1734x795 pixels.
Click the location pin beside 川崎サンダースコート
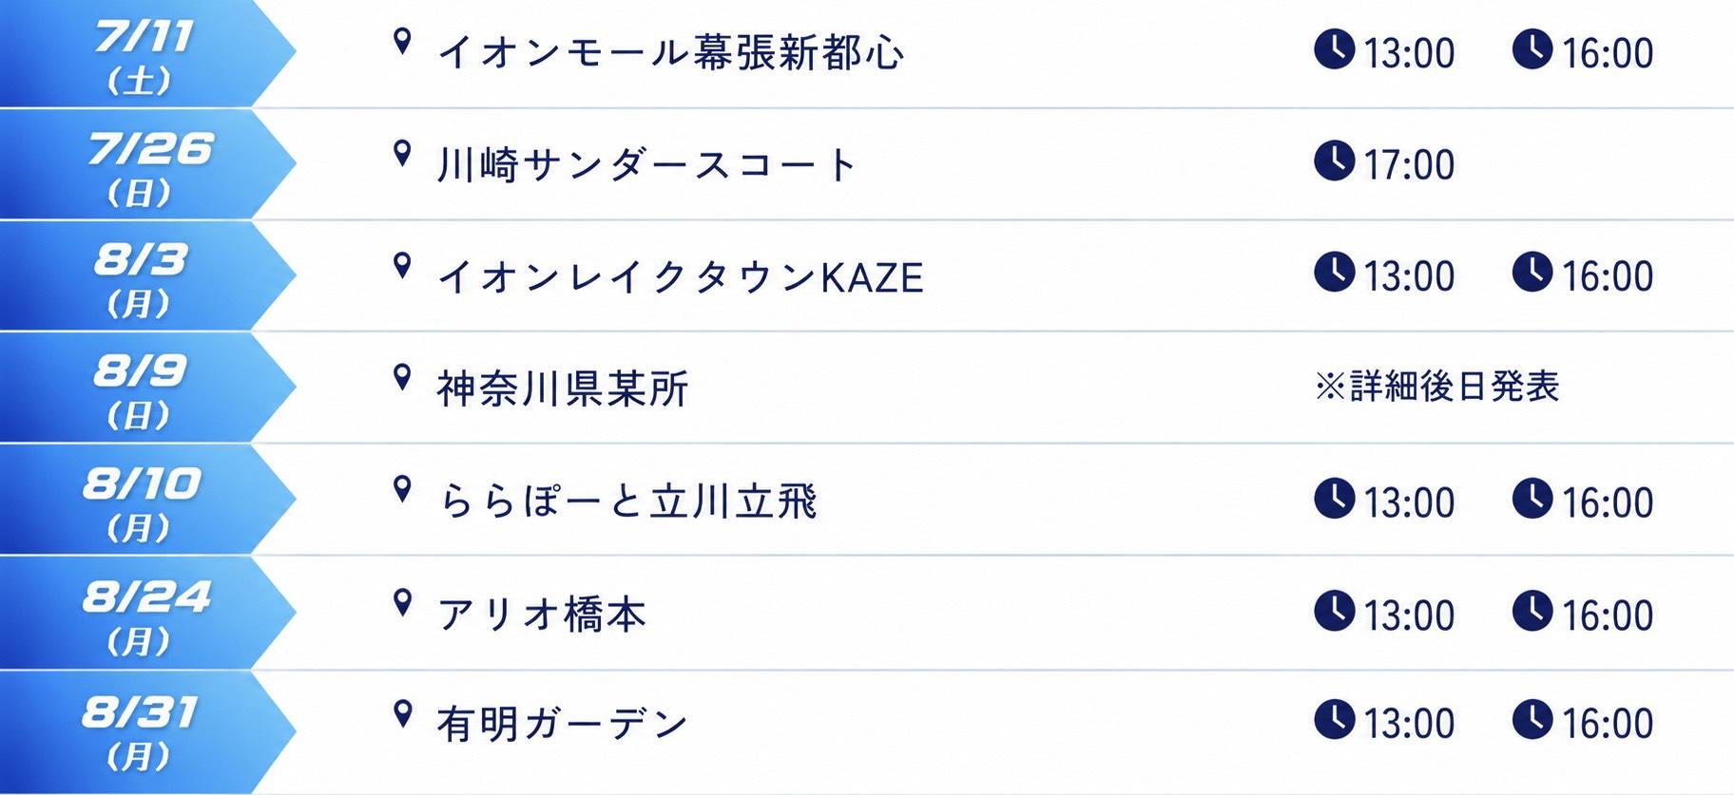(403, 154)
